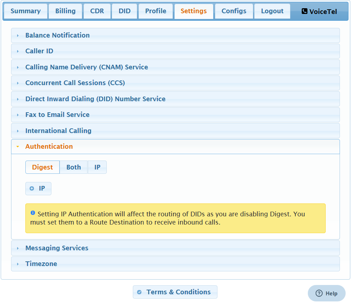Open the Summary tab

pyautogui.click(x=25, y=11)
